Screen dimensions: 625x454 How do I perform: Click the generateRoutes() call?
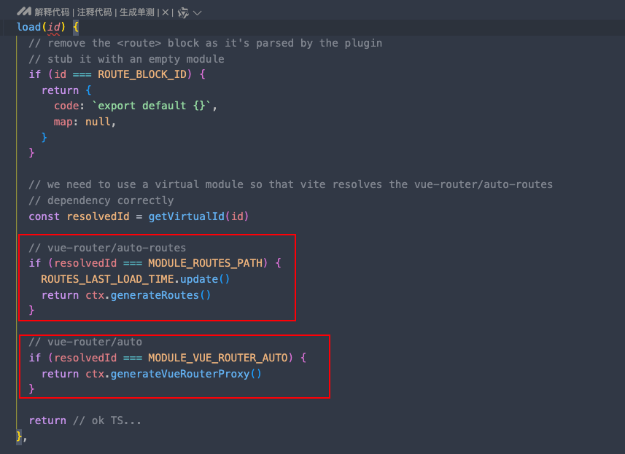pos(160,295)
